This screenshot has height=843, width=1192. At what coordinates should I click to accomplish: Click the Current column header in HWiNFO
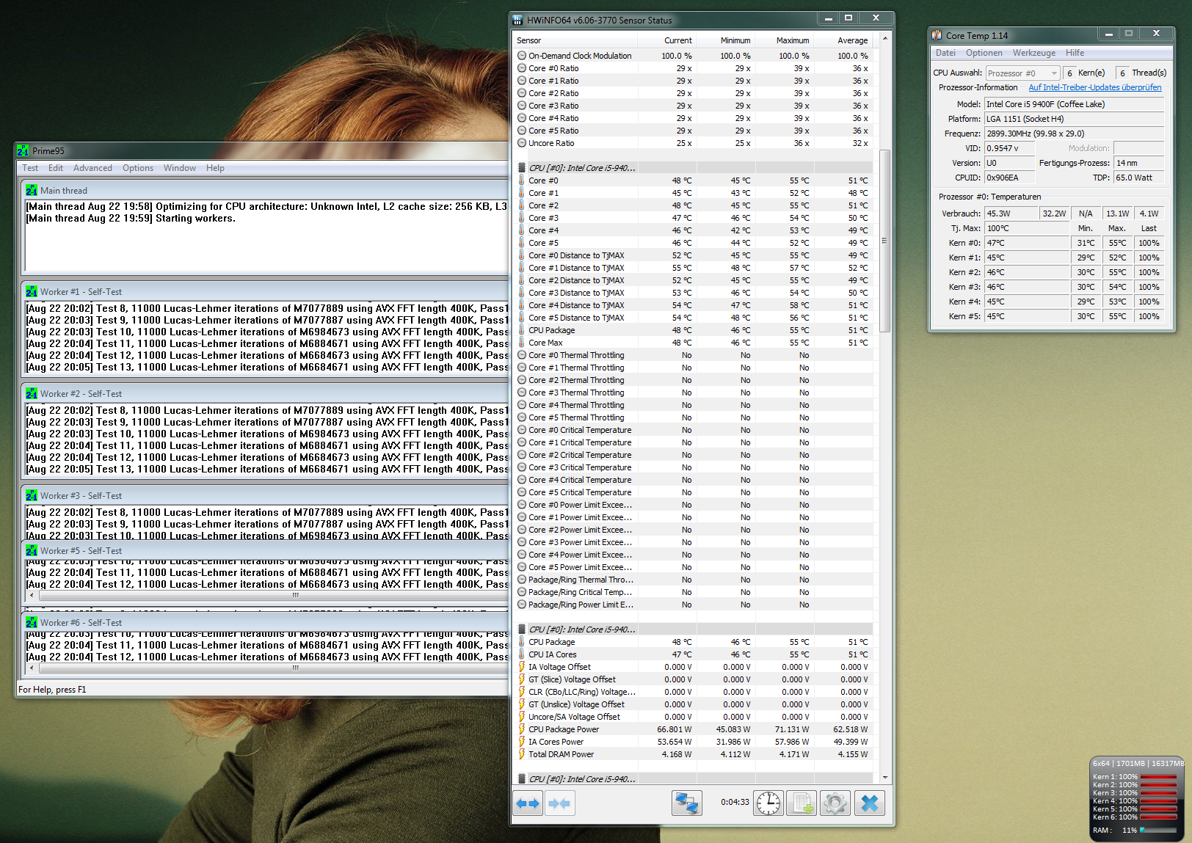(x=666, y=40)
